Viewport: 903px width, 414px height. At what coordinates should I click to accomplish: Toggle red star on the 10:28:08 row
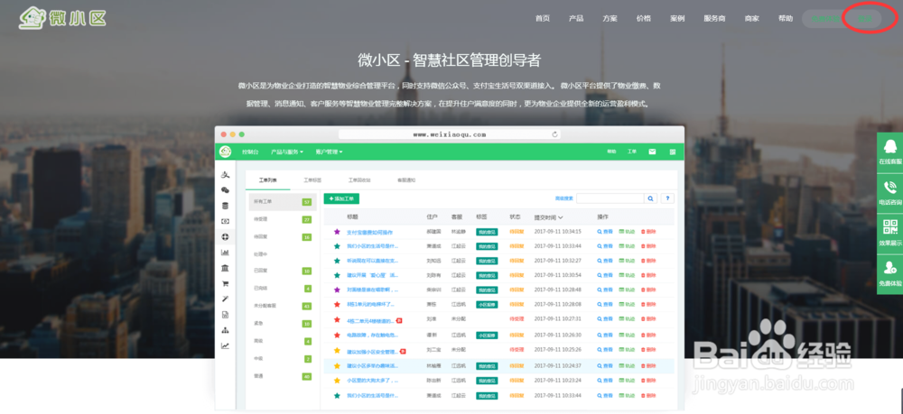click(337, 304)
